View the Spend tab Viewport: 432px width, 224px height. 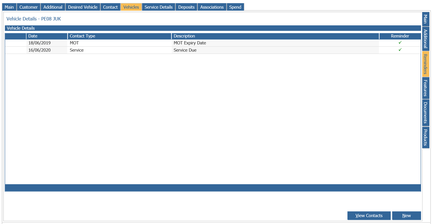tap(235, 7)
